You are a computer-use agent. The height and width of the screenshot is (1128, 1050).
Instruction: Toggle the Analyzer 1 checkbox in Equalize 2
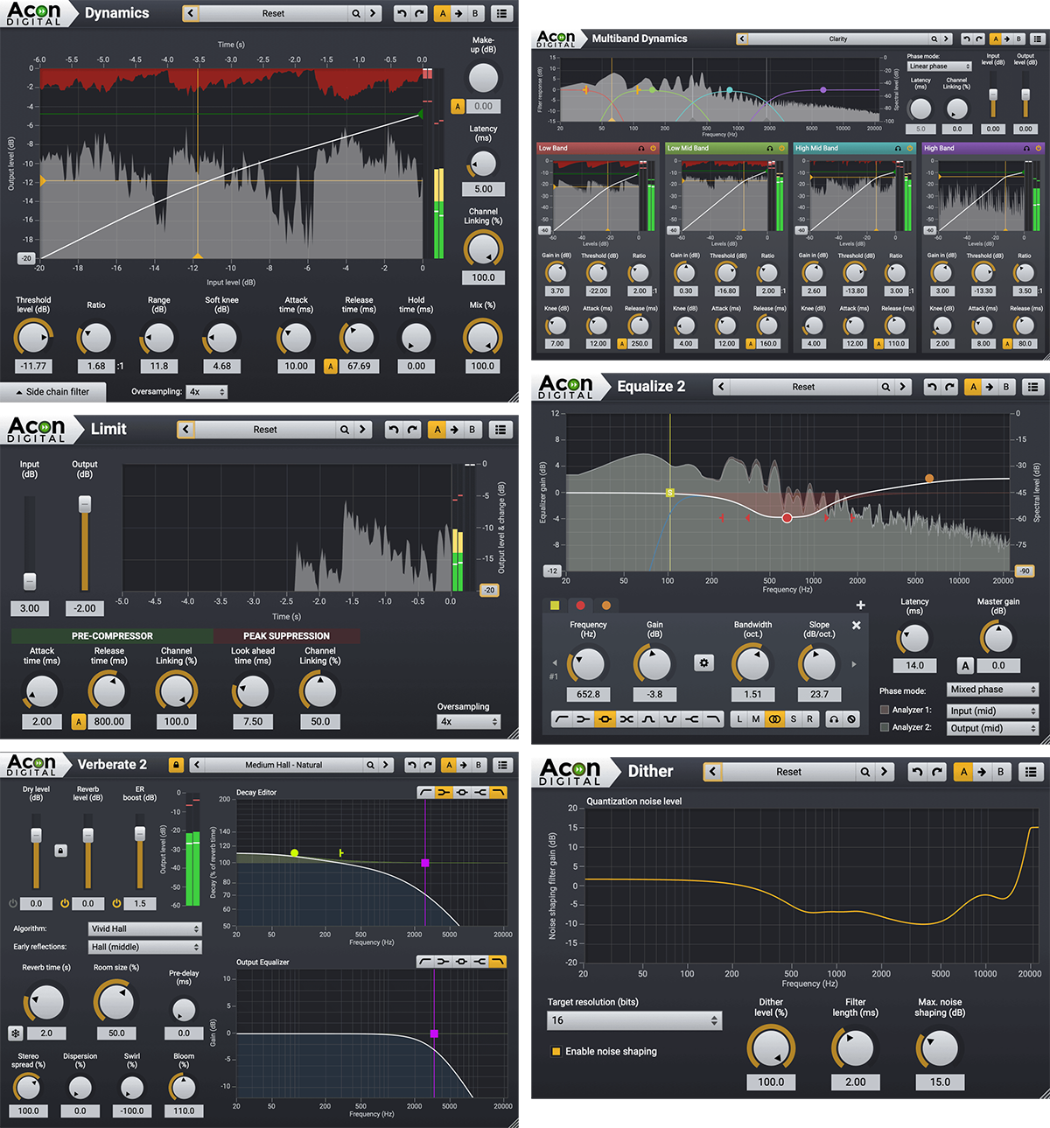[884, 710]
